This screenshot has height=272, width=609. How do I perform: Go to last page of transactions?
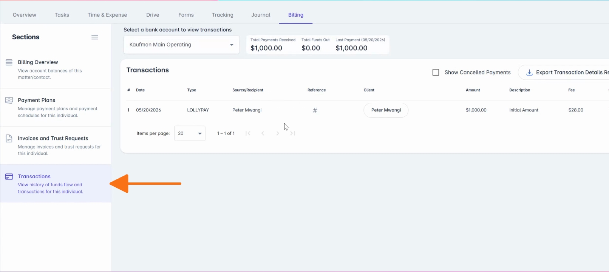293,133
